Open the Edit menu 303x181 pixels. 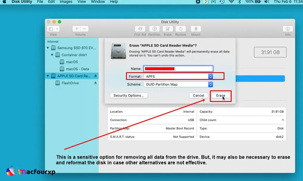click(x=51, y=2)
